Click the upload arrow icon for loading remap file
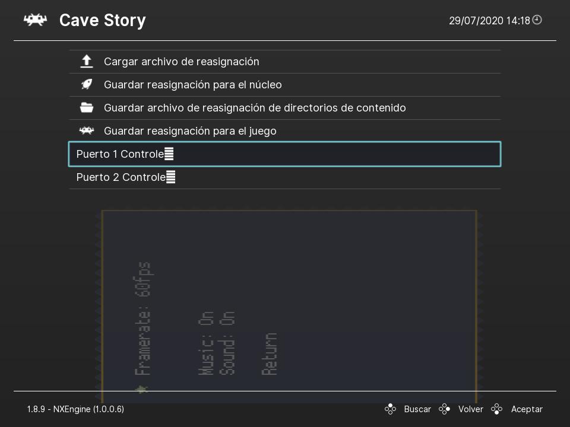570x427 pixels. (87, 61)
